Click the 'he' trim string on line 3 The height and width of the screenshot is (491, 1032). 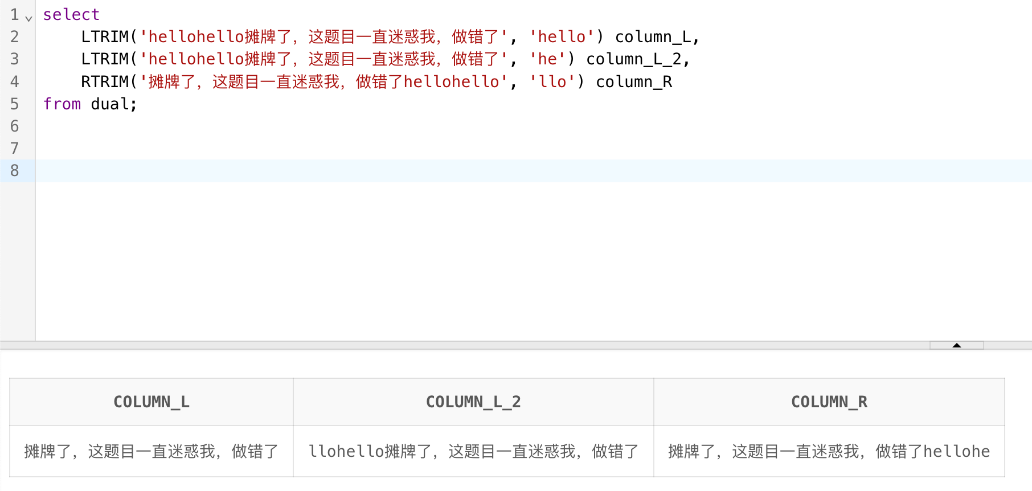point(547,59)
